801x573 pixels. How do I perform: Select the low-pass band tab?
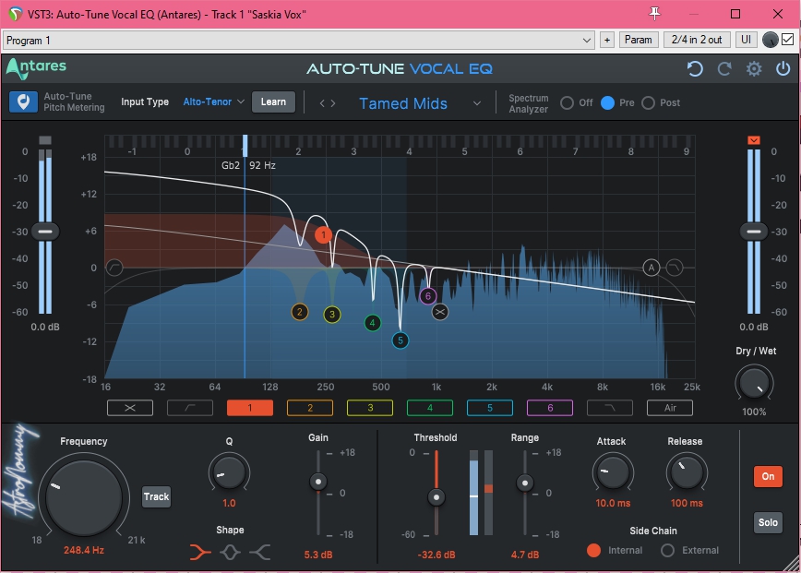610,408
